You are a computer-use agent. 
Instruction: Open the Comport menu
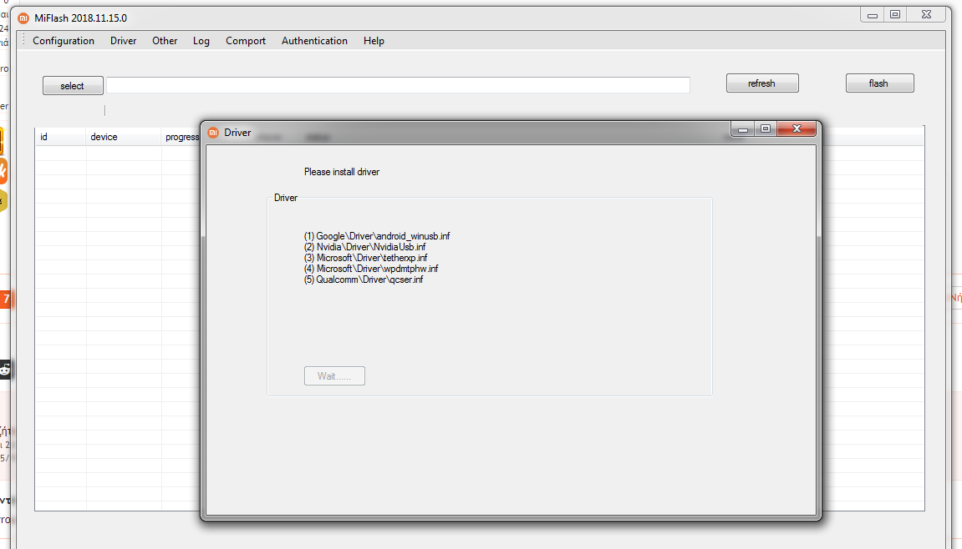pyautogui.click(x=246, y=40)
